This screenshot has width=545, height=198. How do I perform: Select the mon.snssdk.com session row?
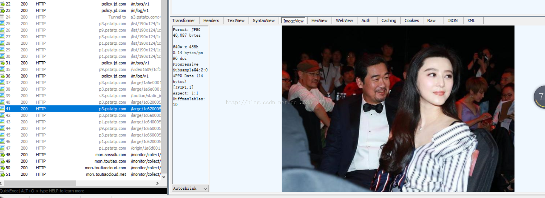pyautogui.click(x=80, y=155)
